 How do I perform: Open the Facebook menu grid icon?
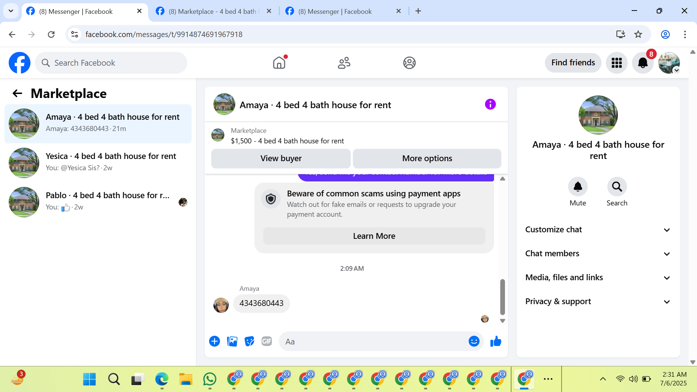coord(616,63)
